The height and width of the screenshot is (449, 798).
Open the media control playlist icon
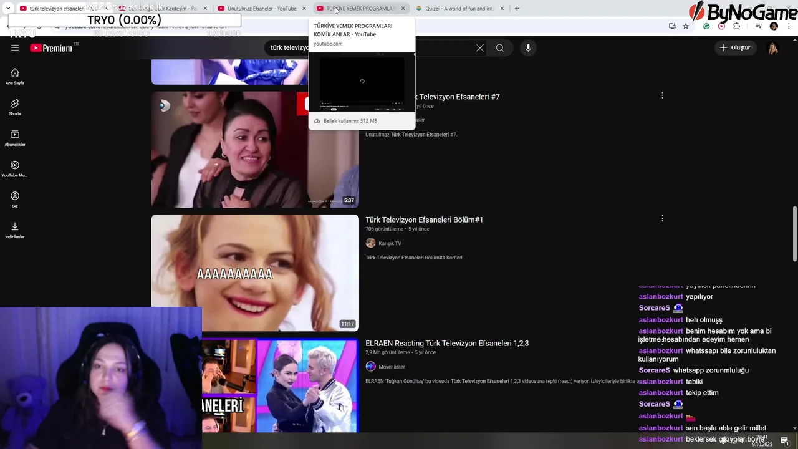(759, 26)
